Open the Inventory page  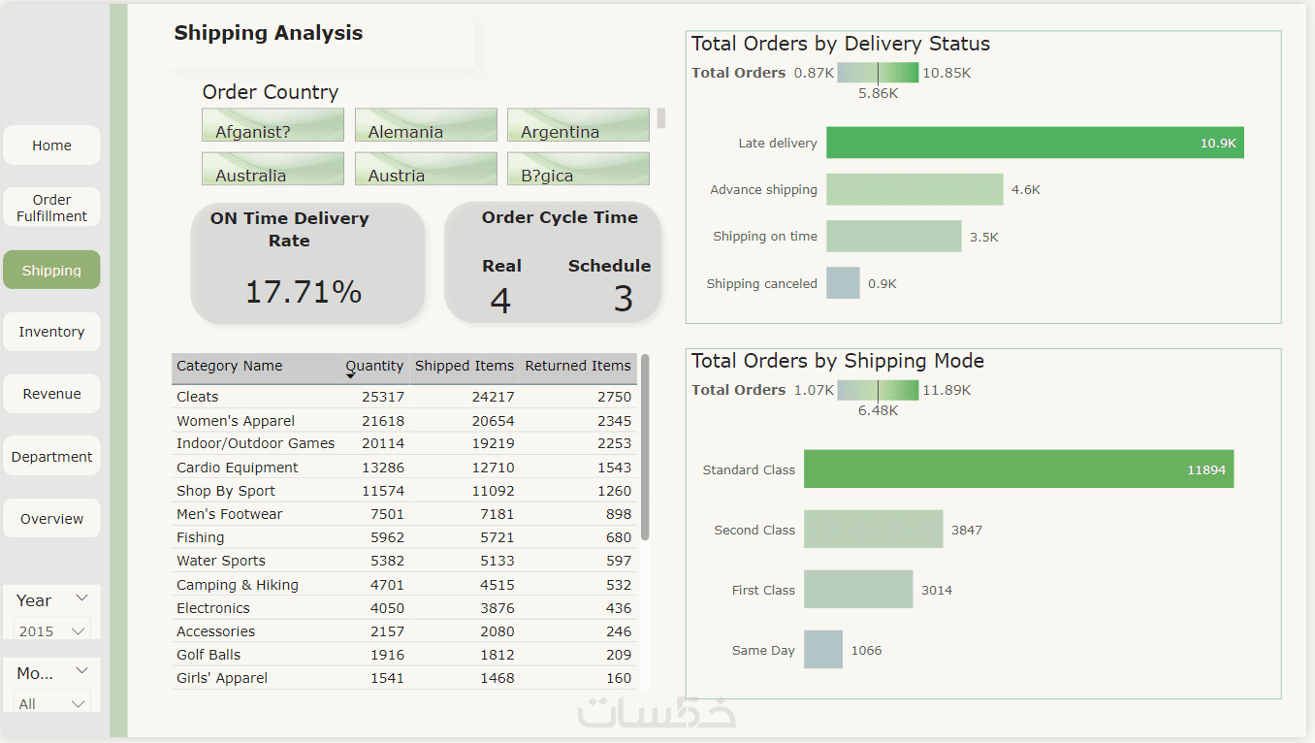click(x=51, y=332)
